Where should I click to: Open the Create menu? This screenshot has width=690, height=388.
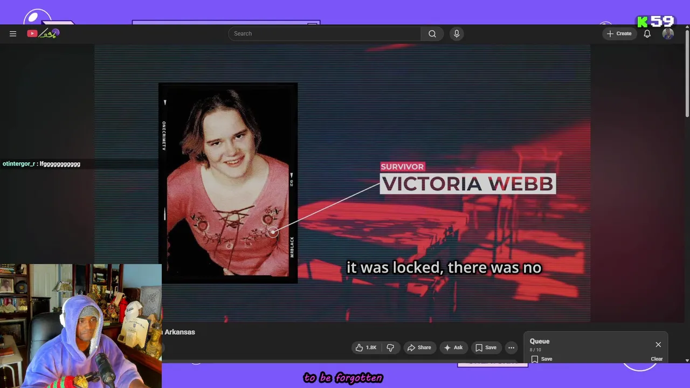tap(619, 33)
